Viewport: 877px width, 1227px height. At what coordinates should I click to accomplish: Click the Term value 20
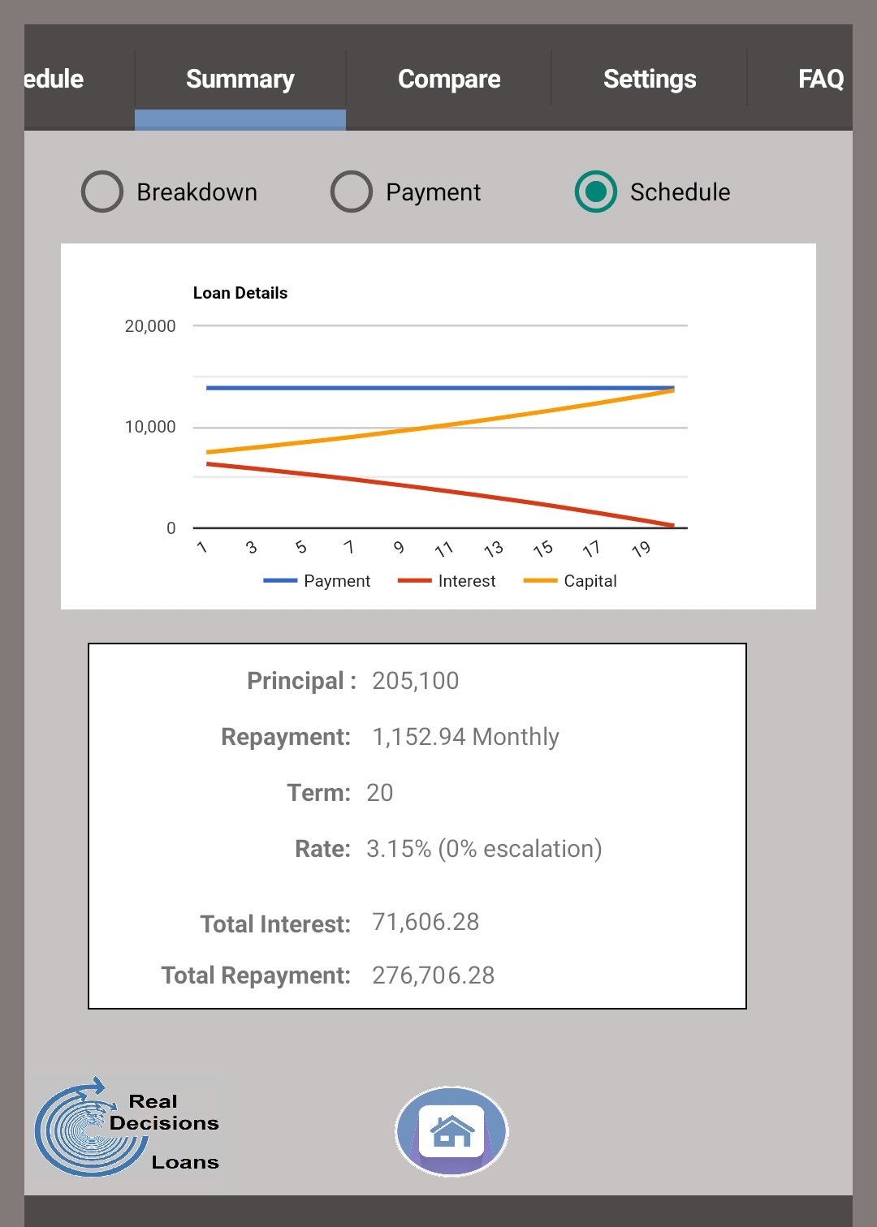pos(379,793)
